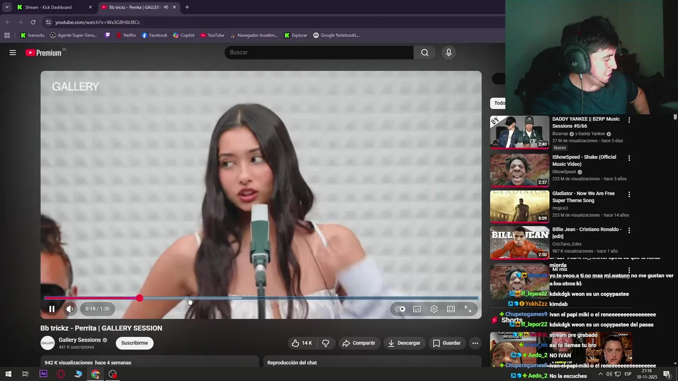Open the YouTube hamburger guide menu
Screen dimensions: 678x381
pyautogui.click(x=13, y=52)
